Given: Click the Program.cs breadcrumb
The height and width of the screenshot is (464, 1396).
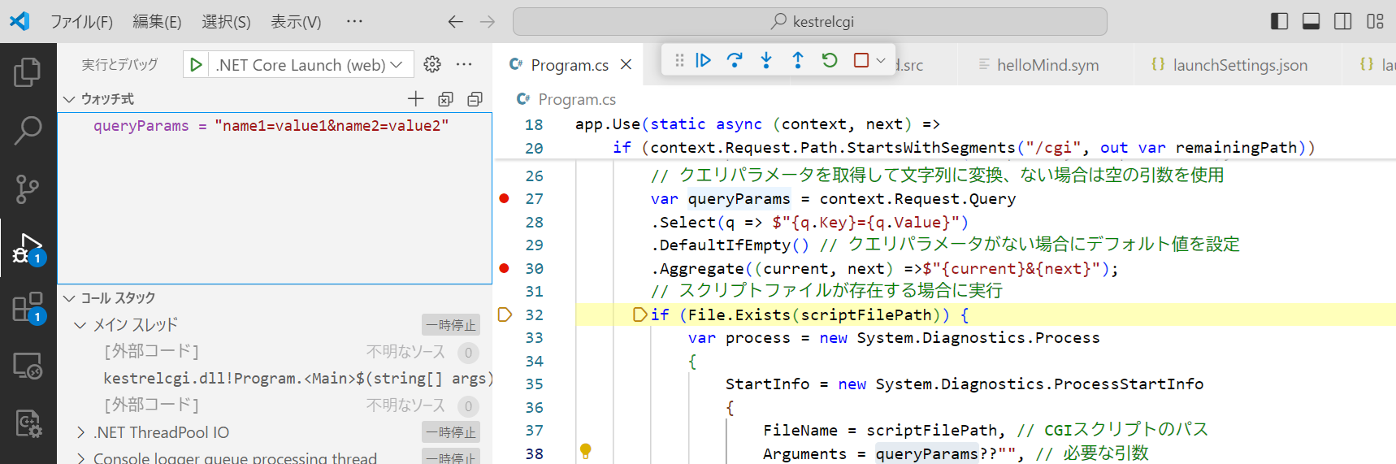Looking at the screenshot, I should (576, 99).
